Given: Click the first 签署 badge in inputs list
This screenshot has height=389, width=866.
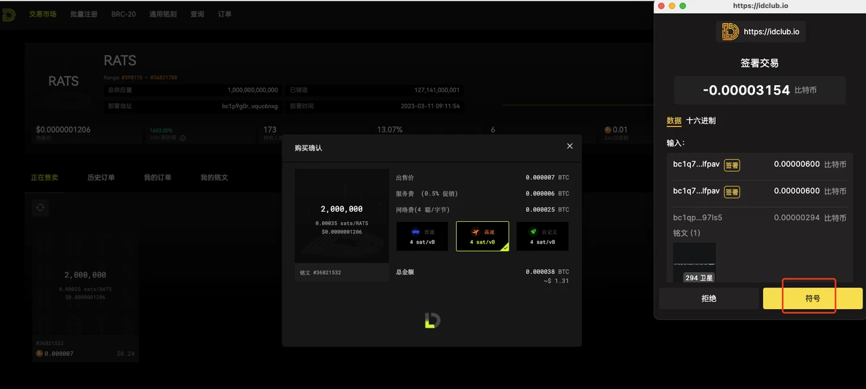Looking at the screenshot, I should coord(731,165).
